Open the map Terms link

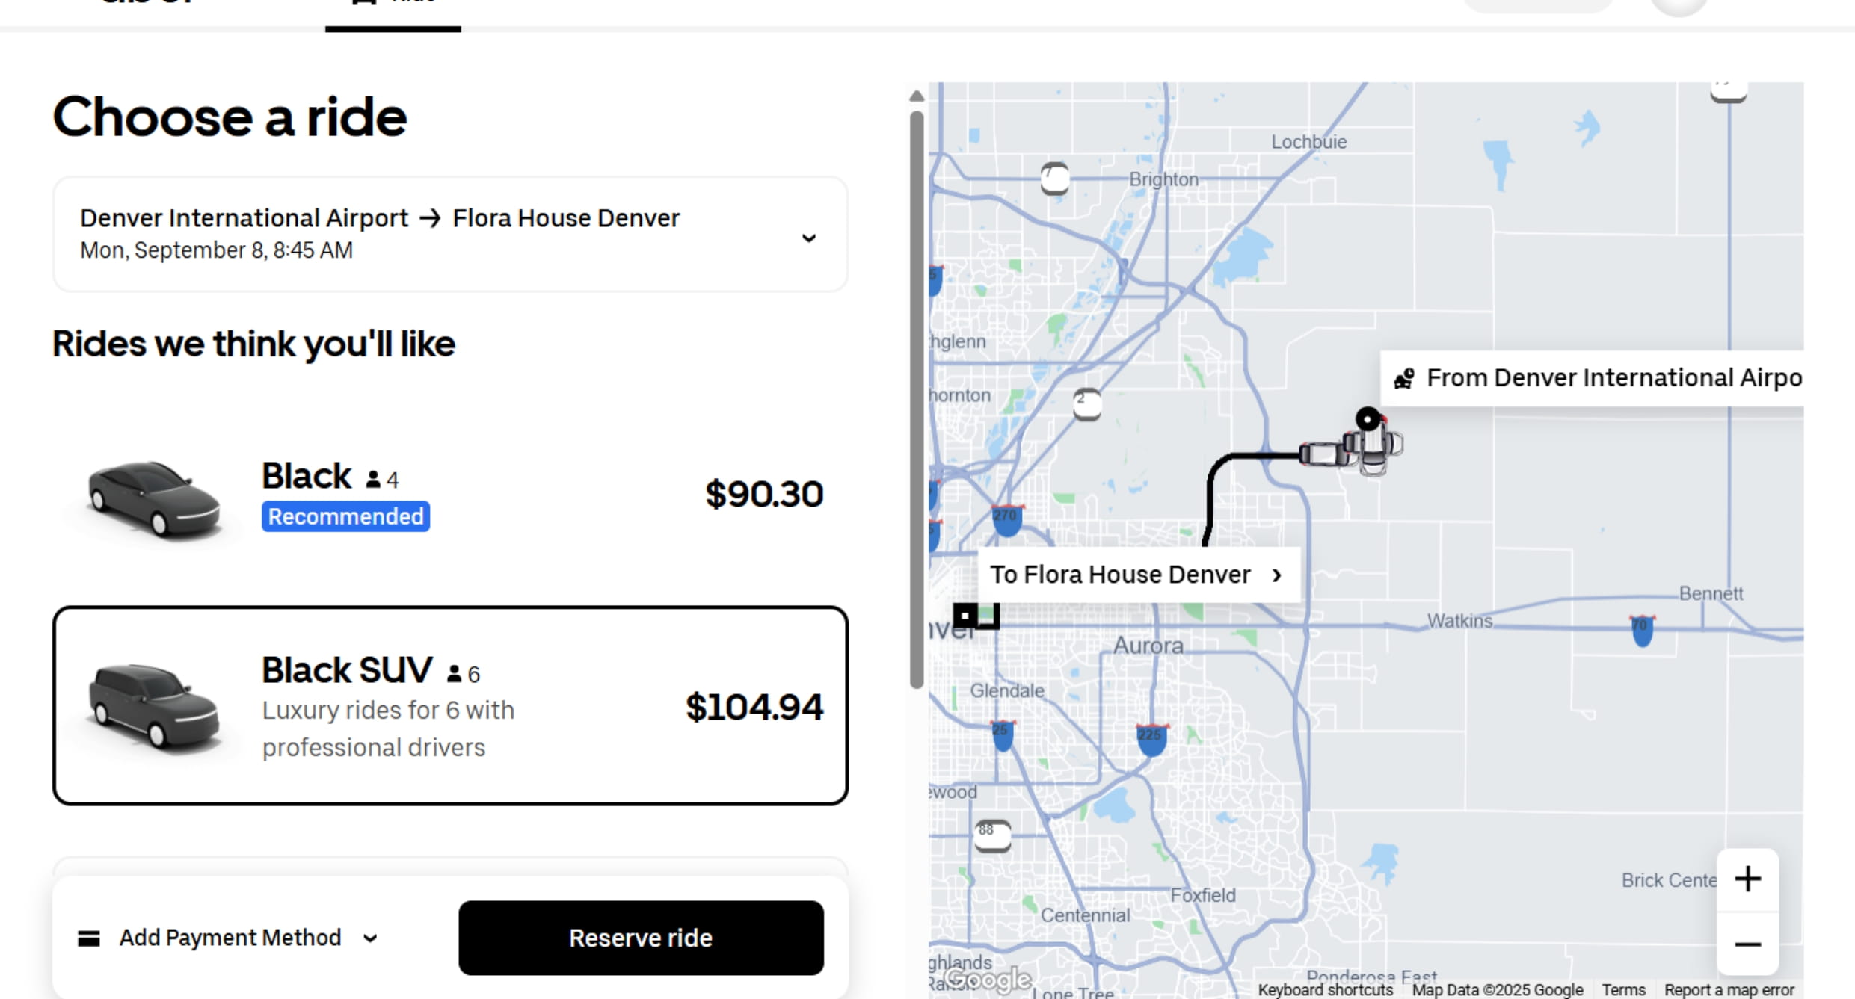[x=1623, y=989]
